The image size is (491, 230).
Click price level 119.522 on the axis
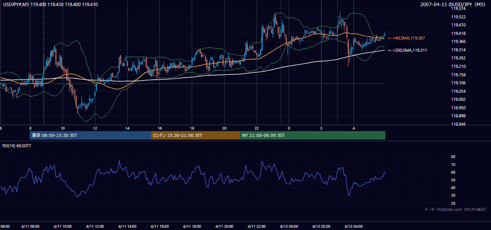coord(458,17)
